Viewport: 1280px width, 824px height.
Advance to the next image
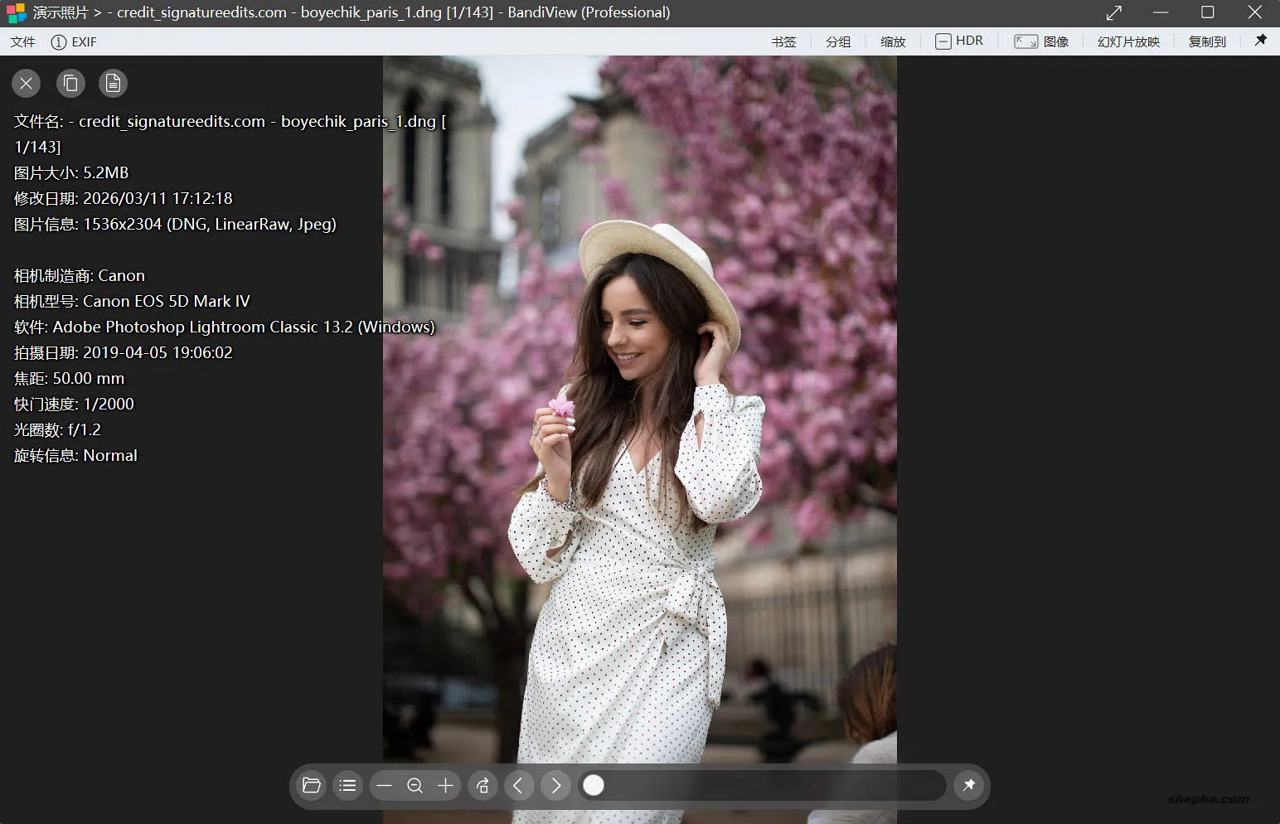555,785
